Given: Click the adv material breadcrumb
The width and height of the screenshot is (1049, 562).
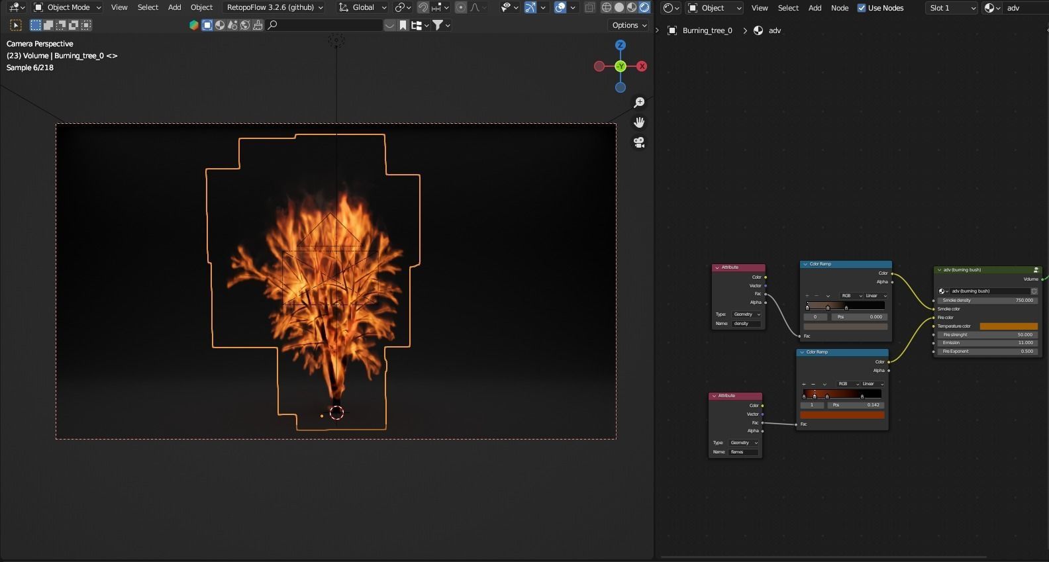Looking at the screenshot, I should click(x=774, y=30).
